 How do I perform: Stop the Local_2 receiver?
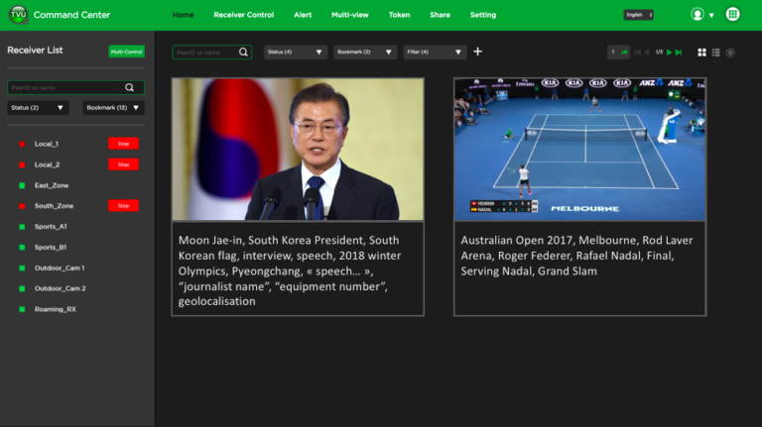click(x=123, y=164)
